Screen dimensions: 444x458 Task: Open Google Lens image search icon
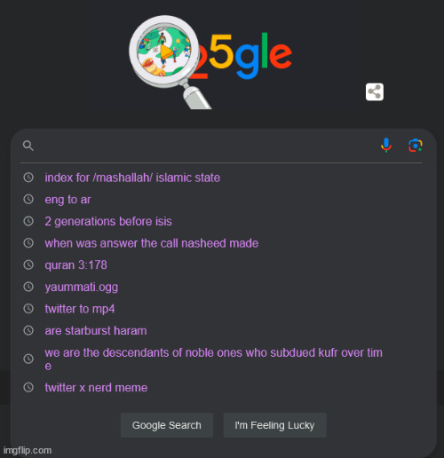416,146
